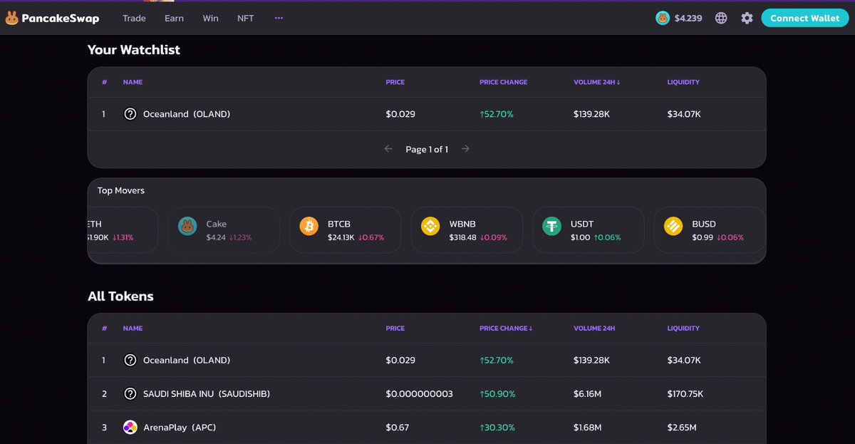The image size is (855, 444).
Task: Click the CAKE price $4.239 indicator
Action: tap(688, 19)
